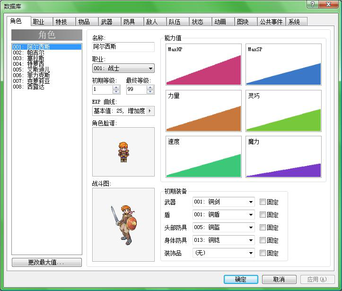This screenshot has width=342, height=291.
Task: Open the 防具 tab
Action: pyautogui.click(x=132, y=22)
